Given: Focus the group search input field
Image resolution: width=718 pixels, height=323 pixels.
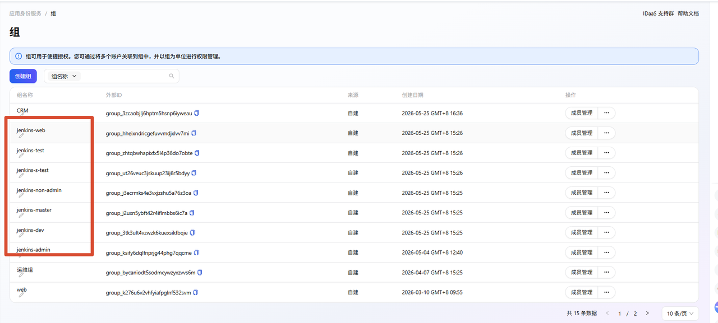Looking at the screenshot, I should click(x=125, y=76).
